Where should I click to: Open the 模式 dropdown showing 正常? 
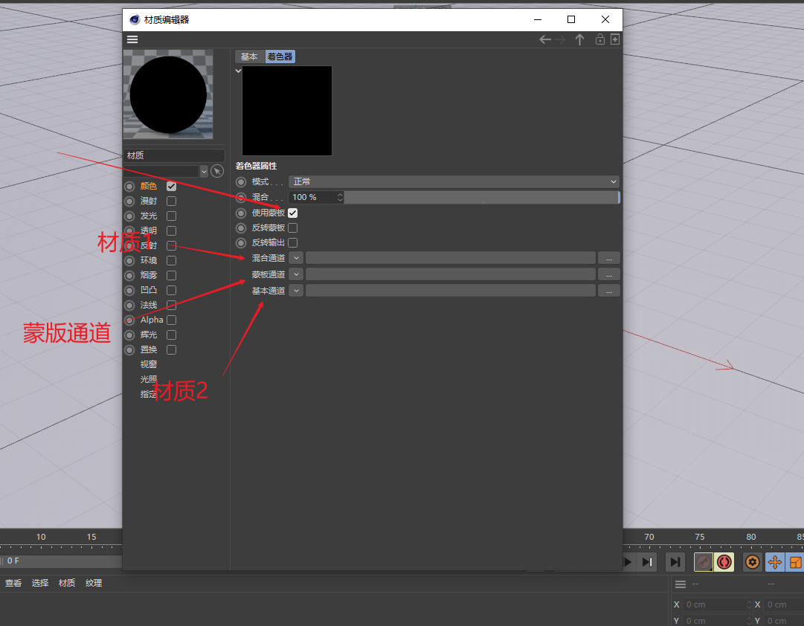453,181
